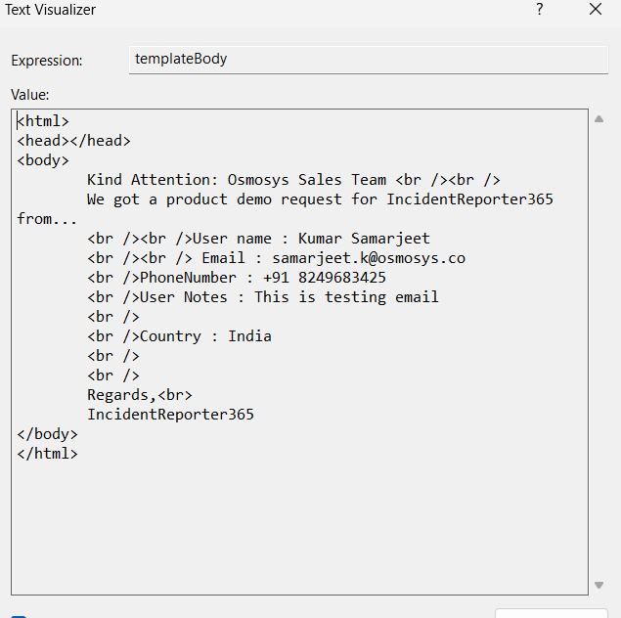Click the scrollbar up arrow
621x618 pixels.
coord(599,119)
